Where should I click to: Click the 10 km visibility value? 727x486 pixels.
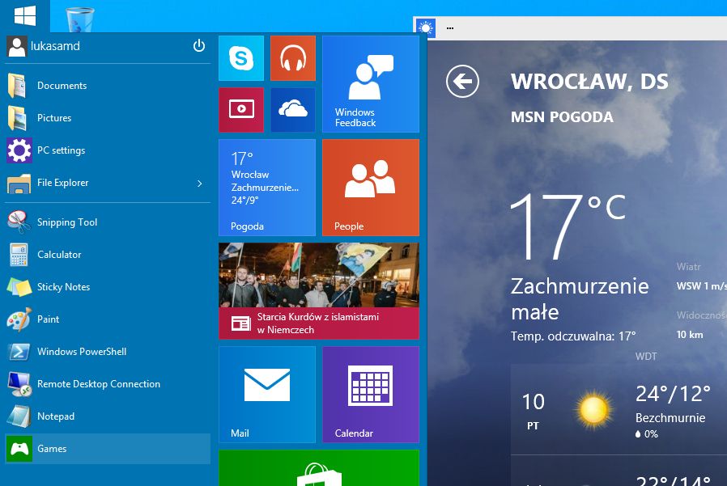(690, 335)
